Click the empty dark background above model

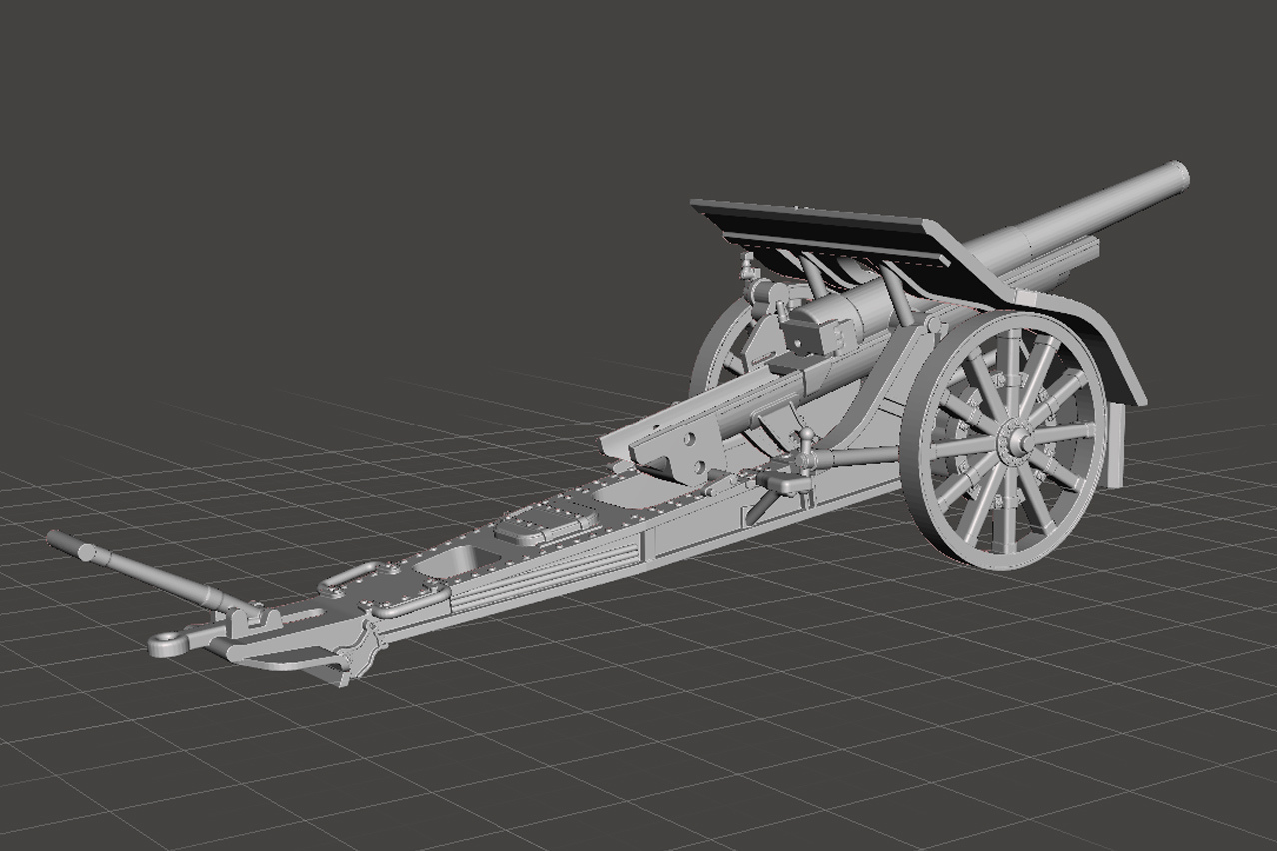pyautogui.click(x=400, y=150)
